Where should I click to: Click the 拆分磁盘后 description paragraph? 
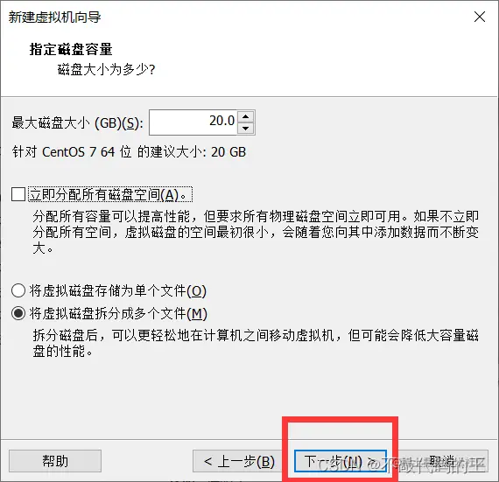pos(256,343)
